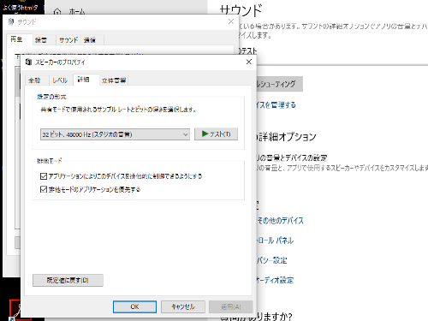Click the キャンセル button
The image size is (428, 321).
pyautogui.click(x=183, y=306)
